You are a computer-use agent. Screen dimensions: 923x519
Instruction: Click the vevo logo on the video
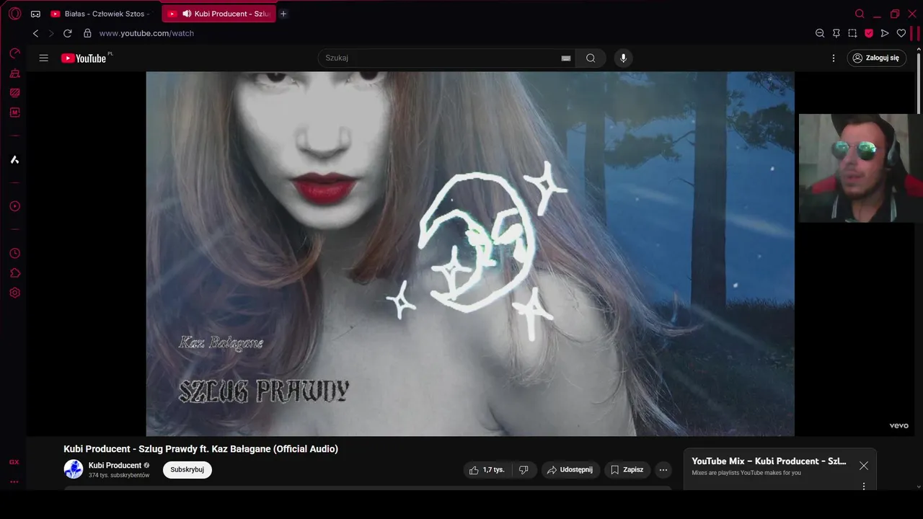898,426
